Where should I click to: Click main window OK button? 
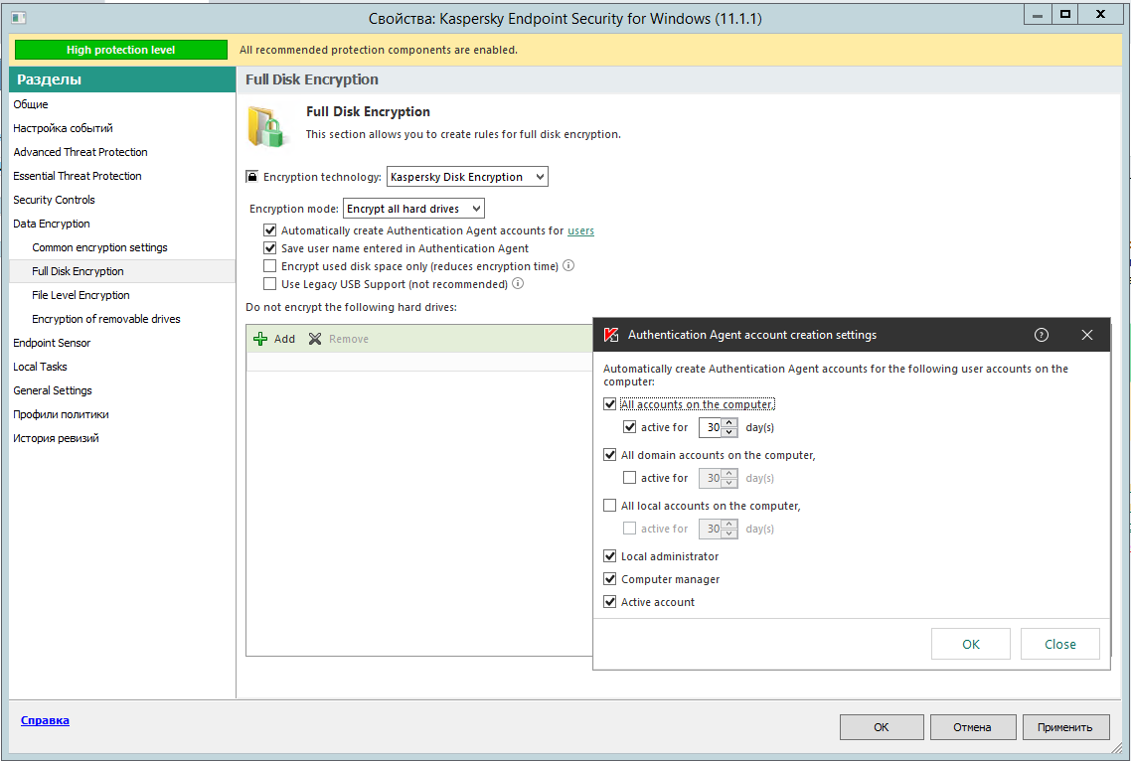coord(882,727)
